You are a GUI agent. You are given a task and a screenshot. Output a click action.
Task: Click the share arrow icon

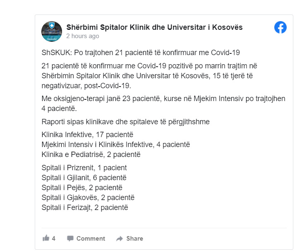120,239
